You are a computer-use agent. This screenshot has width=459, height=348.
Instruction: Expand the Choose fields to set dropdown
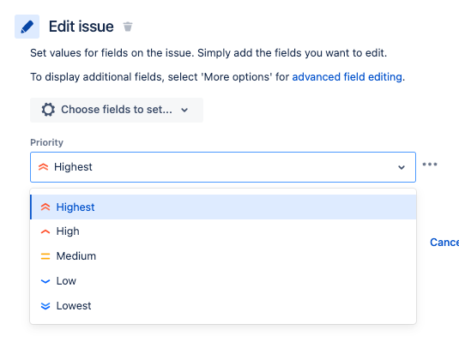(x=117, y=110)
